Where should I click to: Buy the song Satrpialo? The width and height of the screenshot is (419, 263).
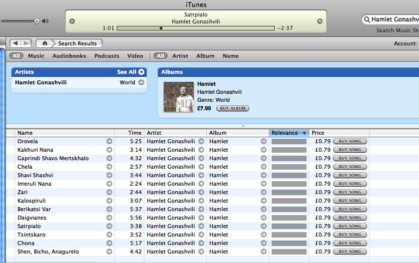point(350,226)
